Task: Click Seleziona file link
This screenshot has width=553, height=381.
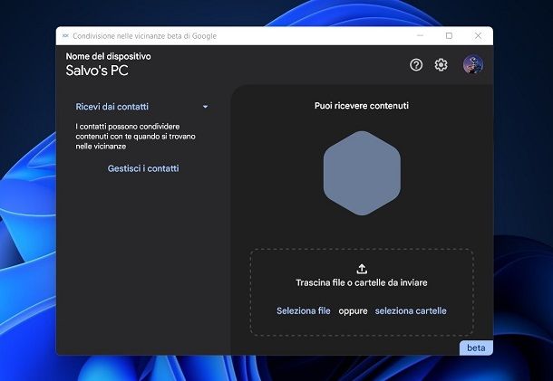Action: [x=304, y=310]
